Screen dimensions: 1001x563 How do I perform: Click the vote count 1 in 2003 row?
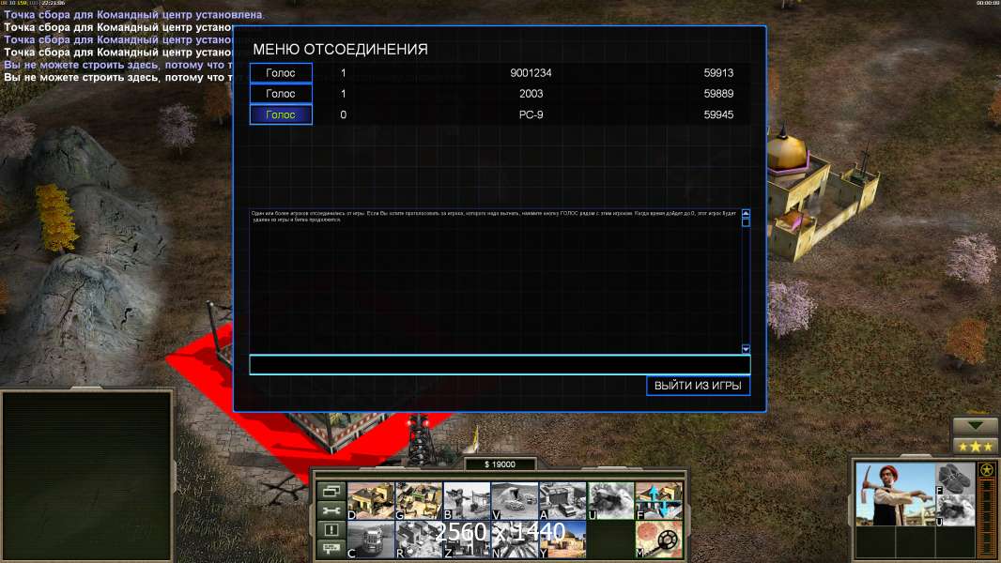pyautogui.click(x=344, y=94)
